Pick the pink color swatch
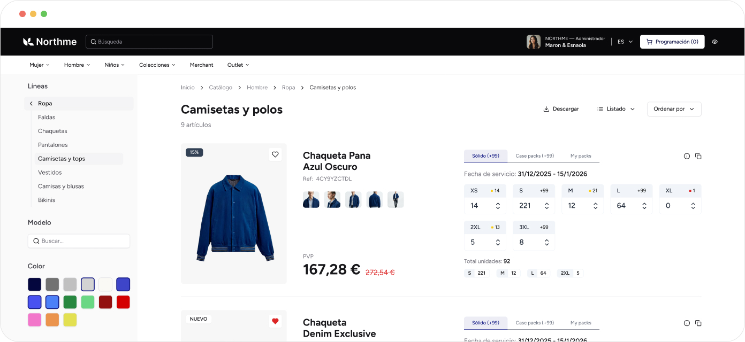This screenshot has width=745, height=342. pos(35,320)
